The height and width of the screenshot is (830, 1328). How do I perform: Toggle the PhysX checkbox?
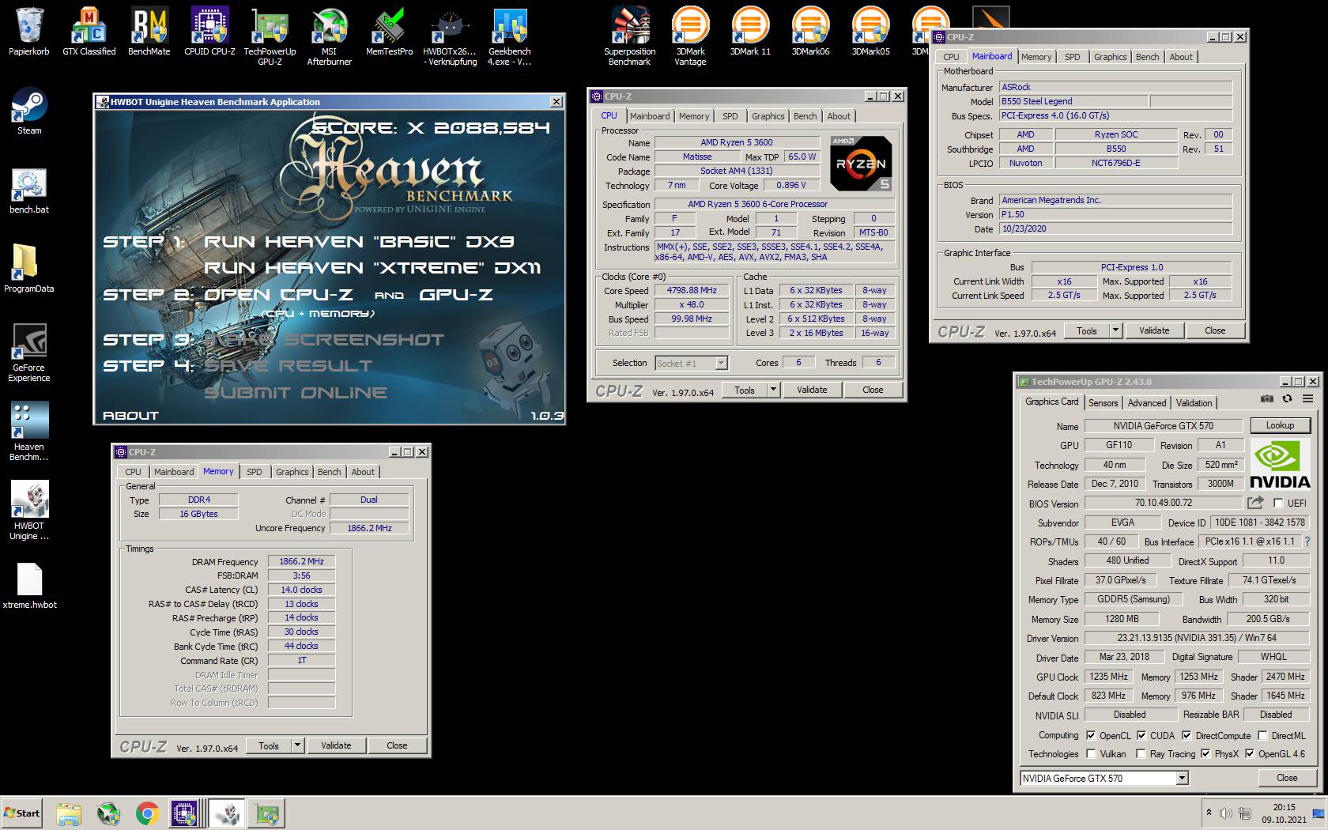point(1205,754)
